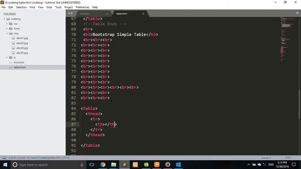This screenshot has width=301, height=169.
Task: Expand the fonts folder
Action: [x=7, y=29]
